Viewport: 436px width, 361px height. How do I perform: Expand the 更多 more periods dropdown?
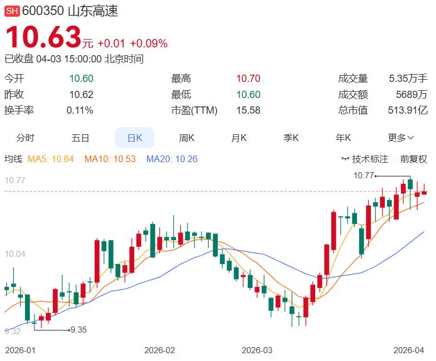pos(401,138)
